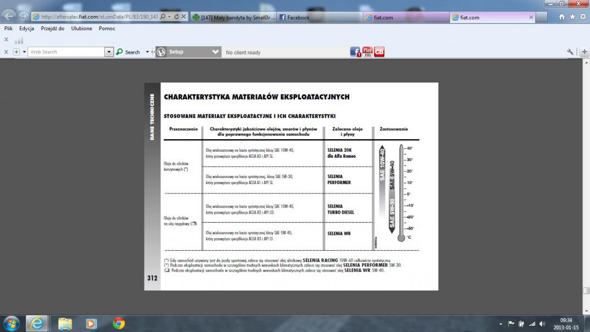
Task: Select the SELENIA TURBO DIESEL cell
Action: [341, 209]
